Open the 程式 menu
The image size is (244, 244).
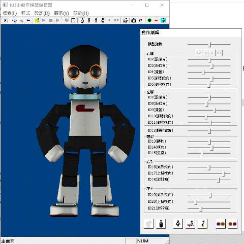click(25, 13)
